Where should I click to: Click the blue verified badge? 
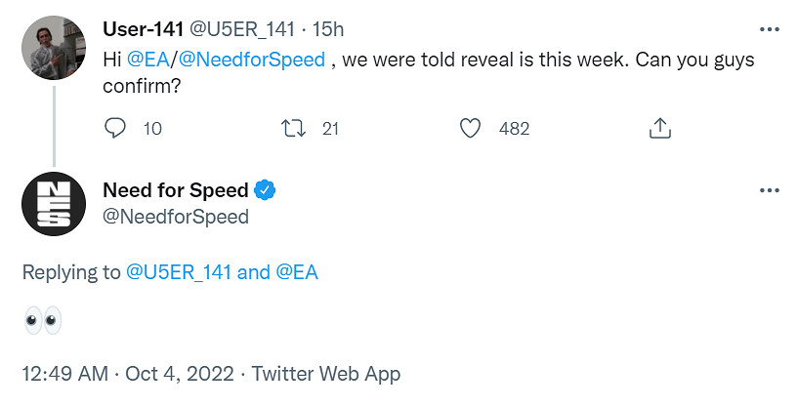(x=265, y=189)
